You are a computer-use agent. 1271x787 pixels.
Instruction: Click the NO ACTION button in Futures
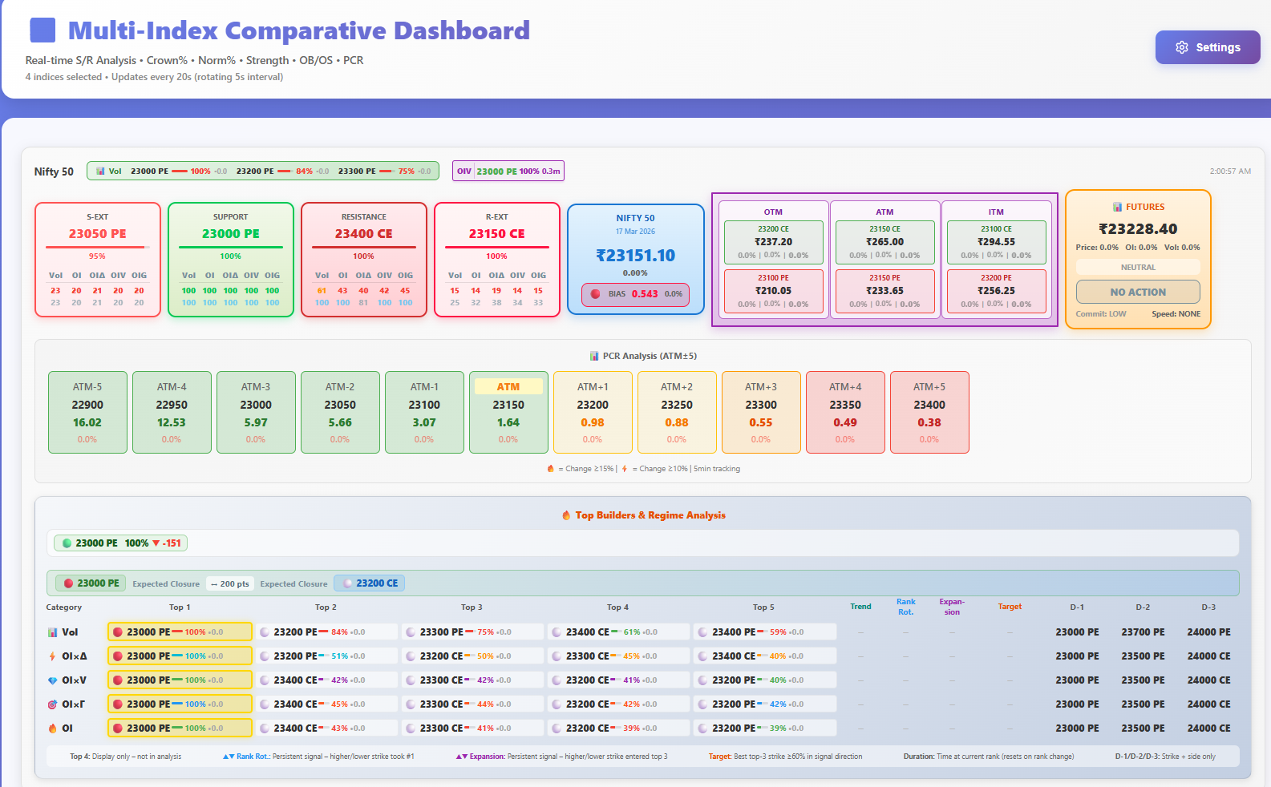[1138, 292]
